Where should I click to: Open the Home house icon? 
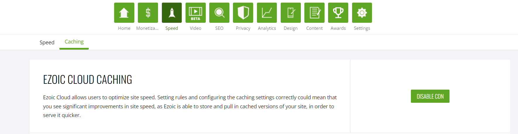click(124, 13)
